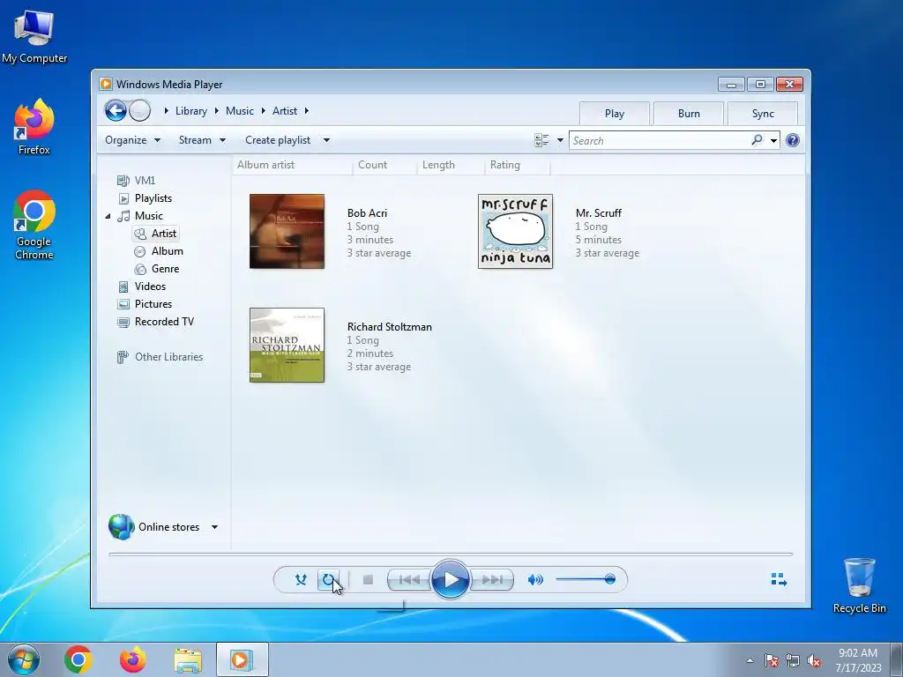
Task: Click Create playlist button
Action: [278, 140]
